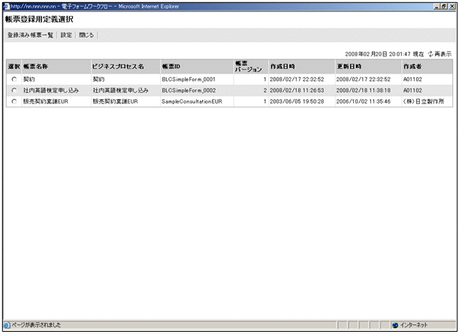Click the 設定 menu item

click(x=66, y=35)
